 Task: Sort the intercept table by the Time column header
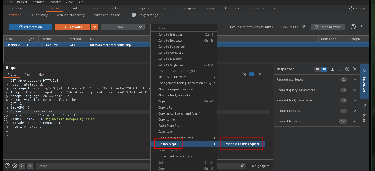click(15, 39)
